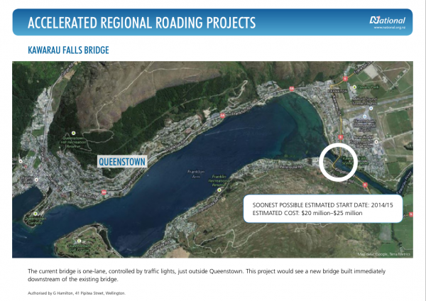The height and width of the screenshot is (301, 426).
Task: Click the 'Estimated cost: $20 million' line
Action: point(308,213)
